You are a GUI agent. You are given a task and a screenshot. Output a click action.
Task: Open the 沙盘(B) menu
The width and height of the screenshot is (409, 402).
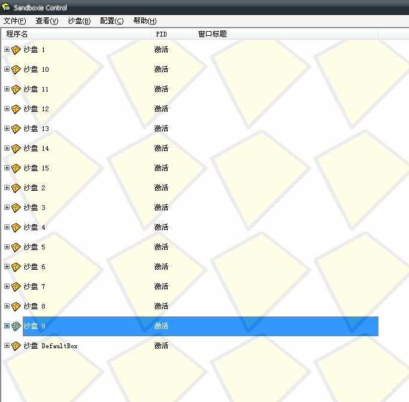point(79,21)
